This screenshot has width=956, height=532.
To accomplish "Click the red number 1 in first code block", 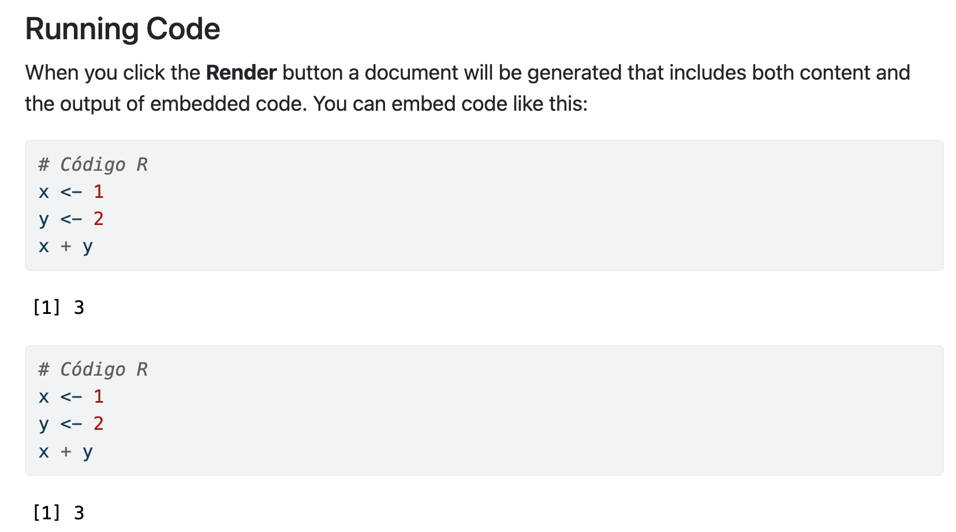I will tap(99, 192).
